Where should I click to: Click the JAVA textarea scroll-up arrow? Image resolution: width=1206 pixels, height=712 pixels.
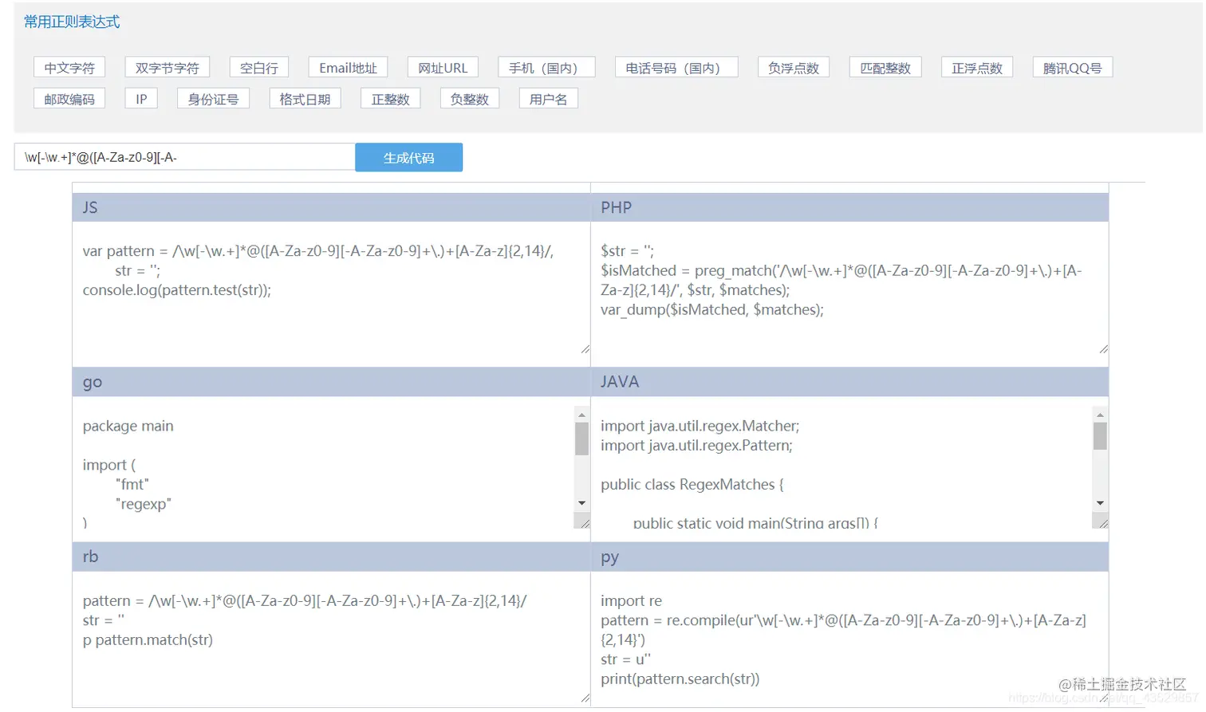(x=1100, y=415)
